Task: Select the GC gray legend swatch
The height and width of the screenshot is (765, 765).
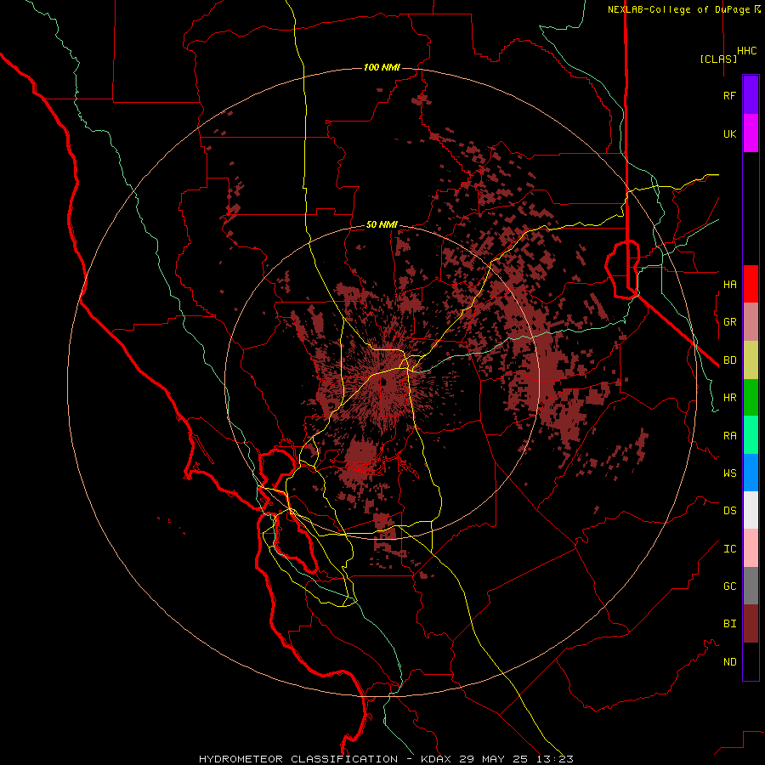Action: (x=751, y=586)
